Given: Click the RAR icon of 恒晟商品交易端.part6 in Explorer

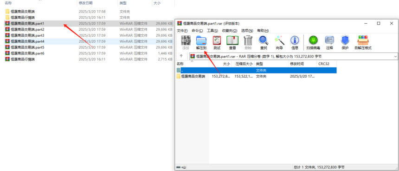Looking at the screenshot, I should coord(7,53).
